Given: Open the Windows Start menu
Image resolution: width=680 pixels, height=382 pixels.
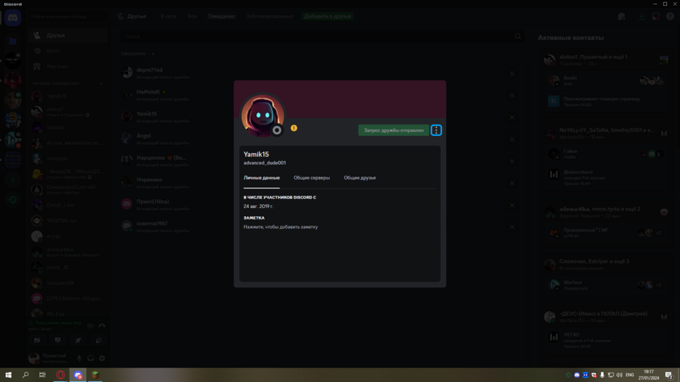Looking at the screenshot, I should point(8,375).
